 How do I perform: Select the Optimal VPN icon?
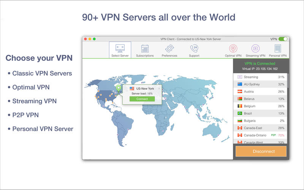(233, 49)
